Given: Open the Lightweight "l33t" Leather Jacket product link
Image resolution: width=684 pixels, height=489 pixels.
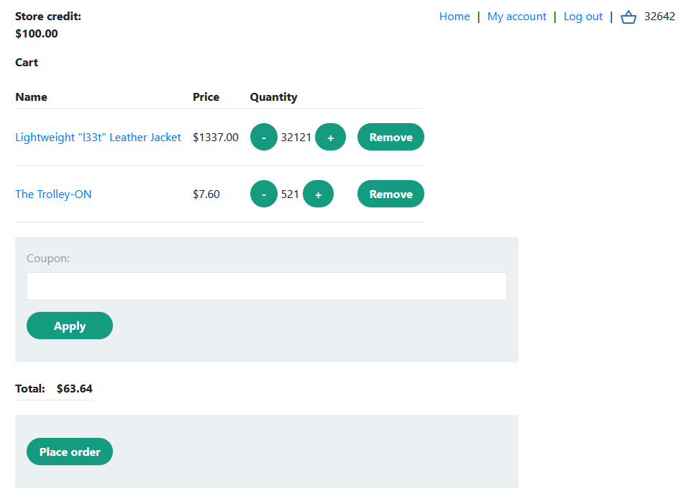Looking at the screenshot, I should click(98, 138).
